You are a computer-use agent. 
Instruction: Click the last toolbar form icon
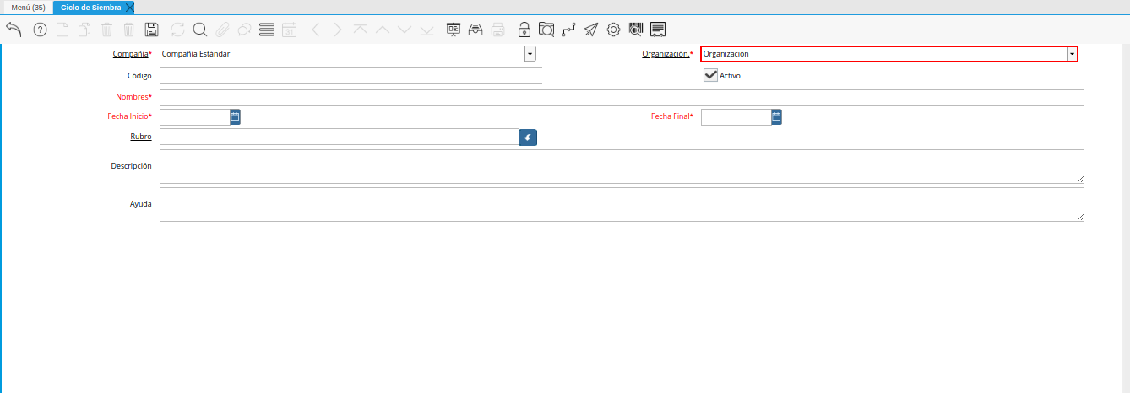659,30
